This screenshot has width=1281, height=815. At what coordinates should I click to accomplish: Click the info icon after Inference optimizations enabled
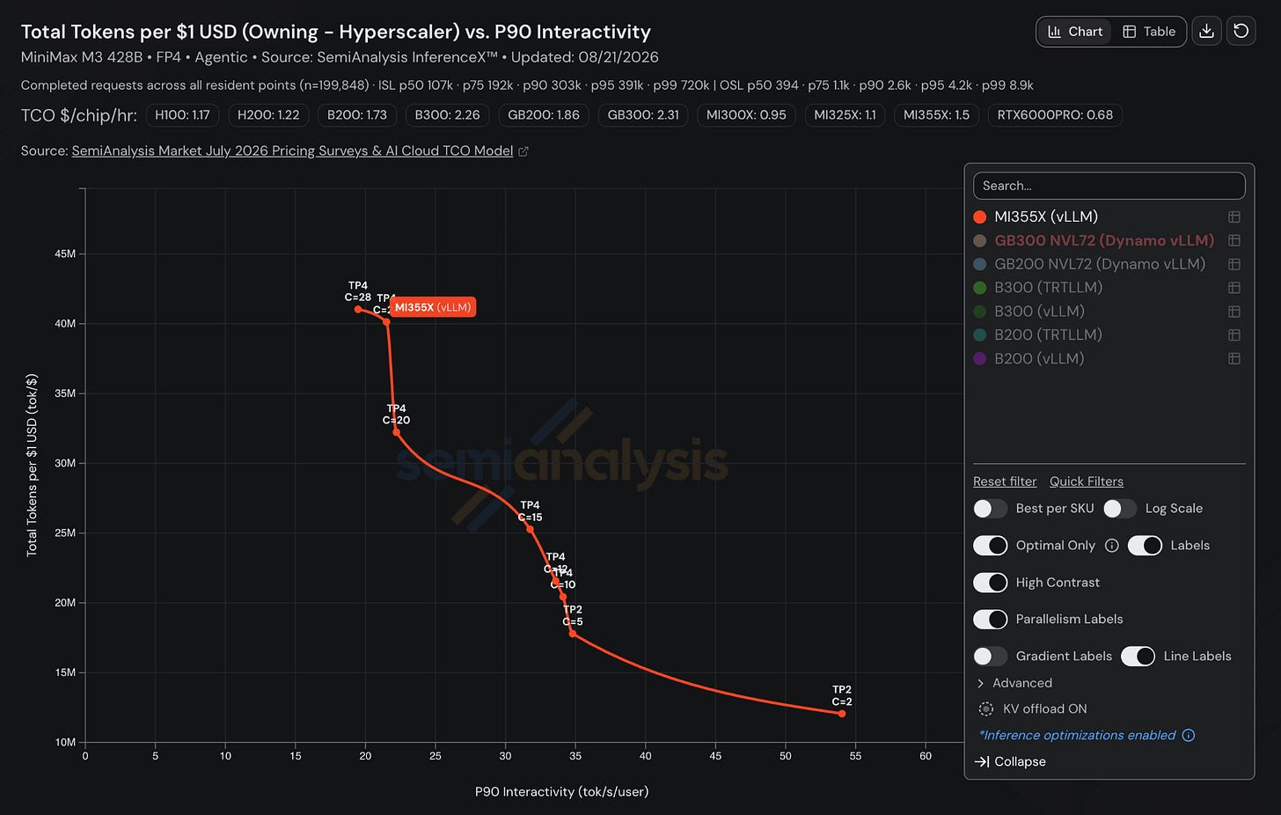pyautogui.click(x=1189, y=735)
